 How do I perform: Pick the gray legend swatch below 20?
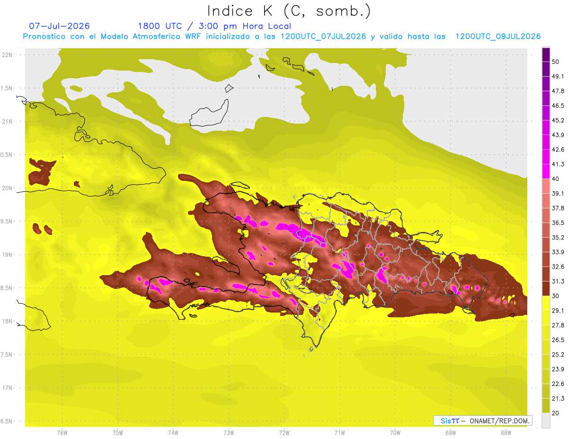click(546, 421)
